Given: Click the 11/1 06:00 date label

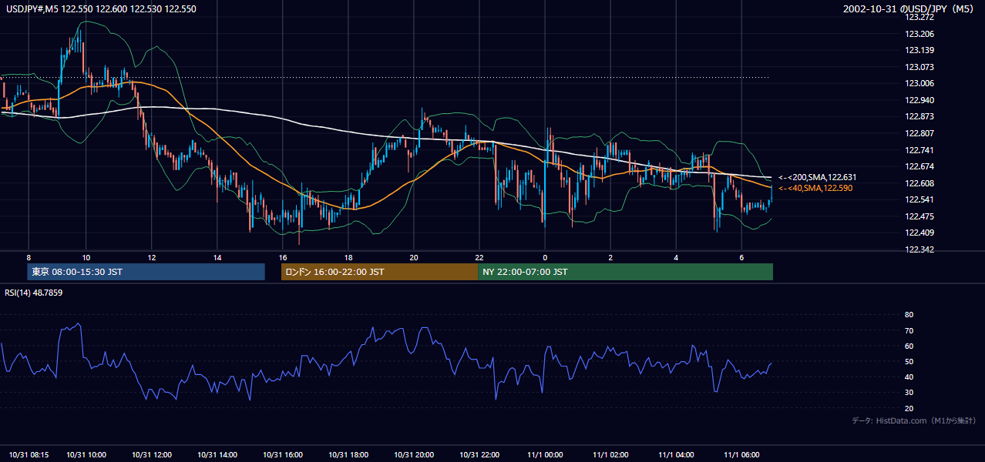Looking at the screenshot, I should [741, 454].
